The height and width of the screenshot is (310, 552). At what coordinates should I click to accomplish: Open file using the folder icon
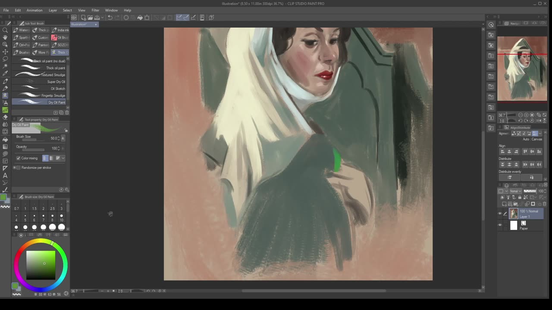[90, 18]
